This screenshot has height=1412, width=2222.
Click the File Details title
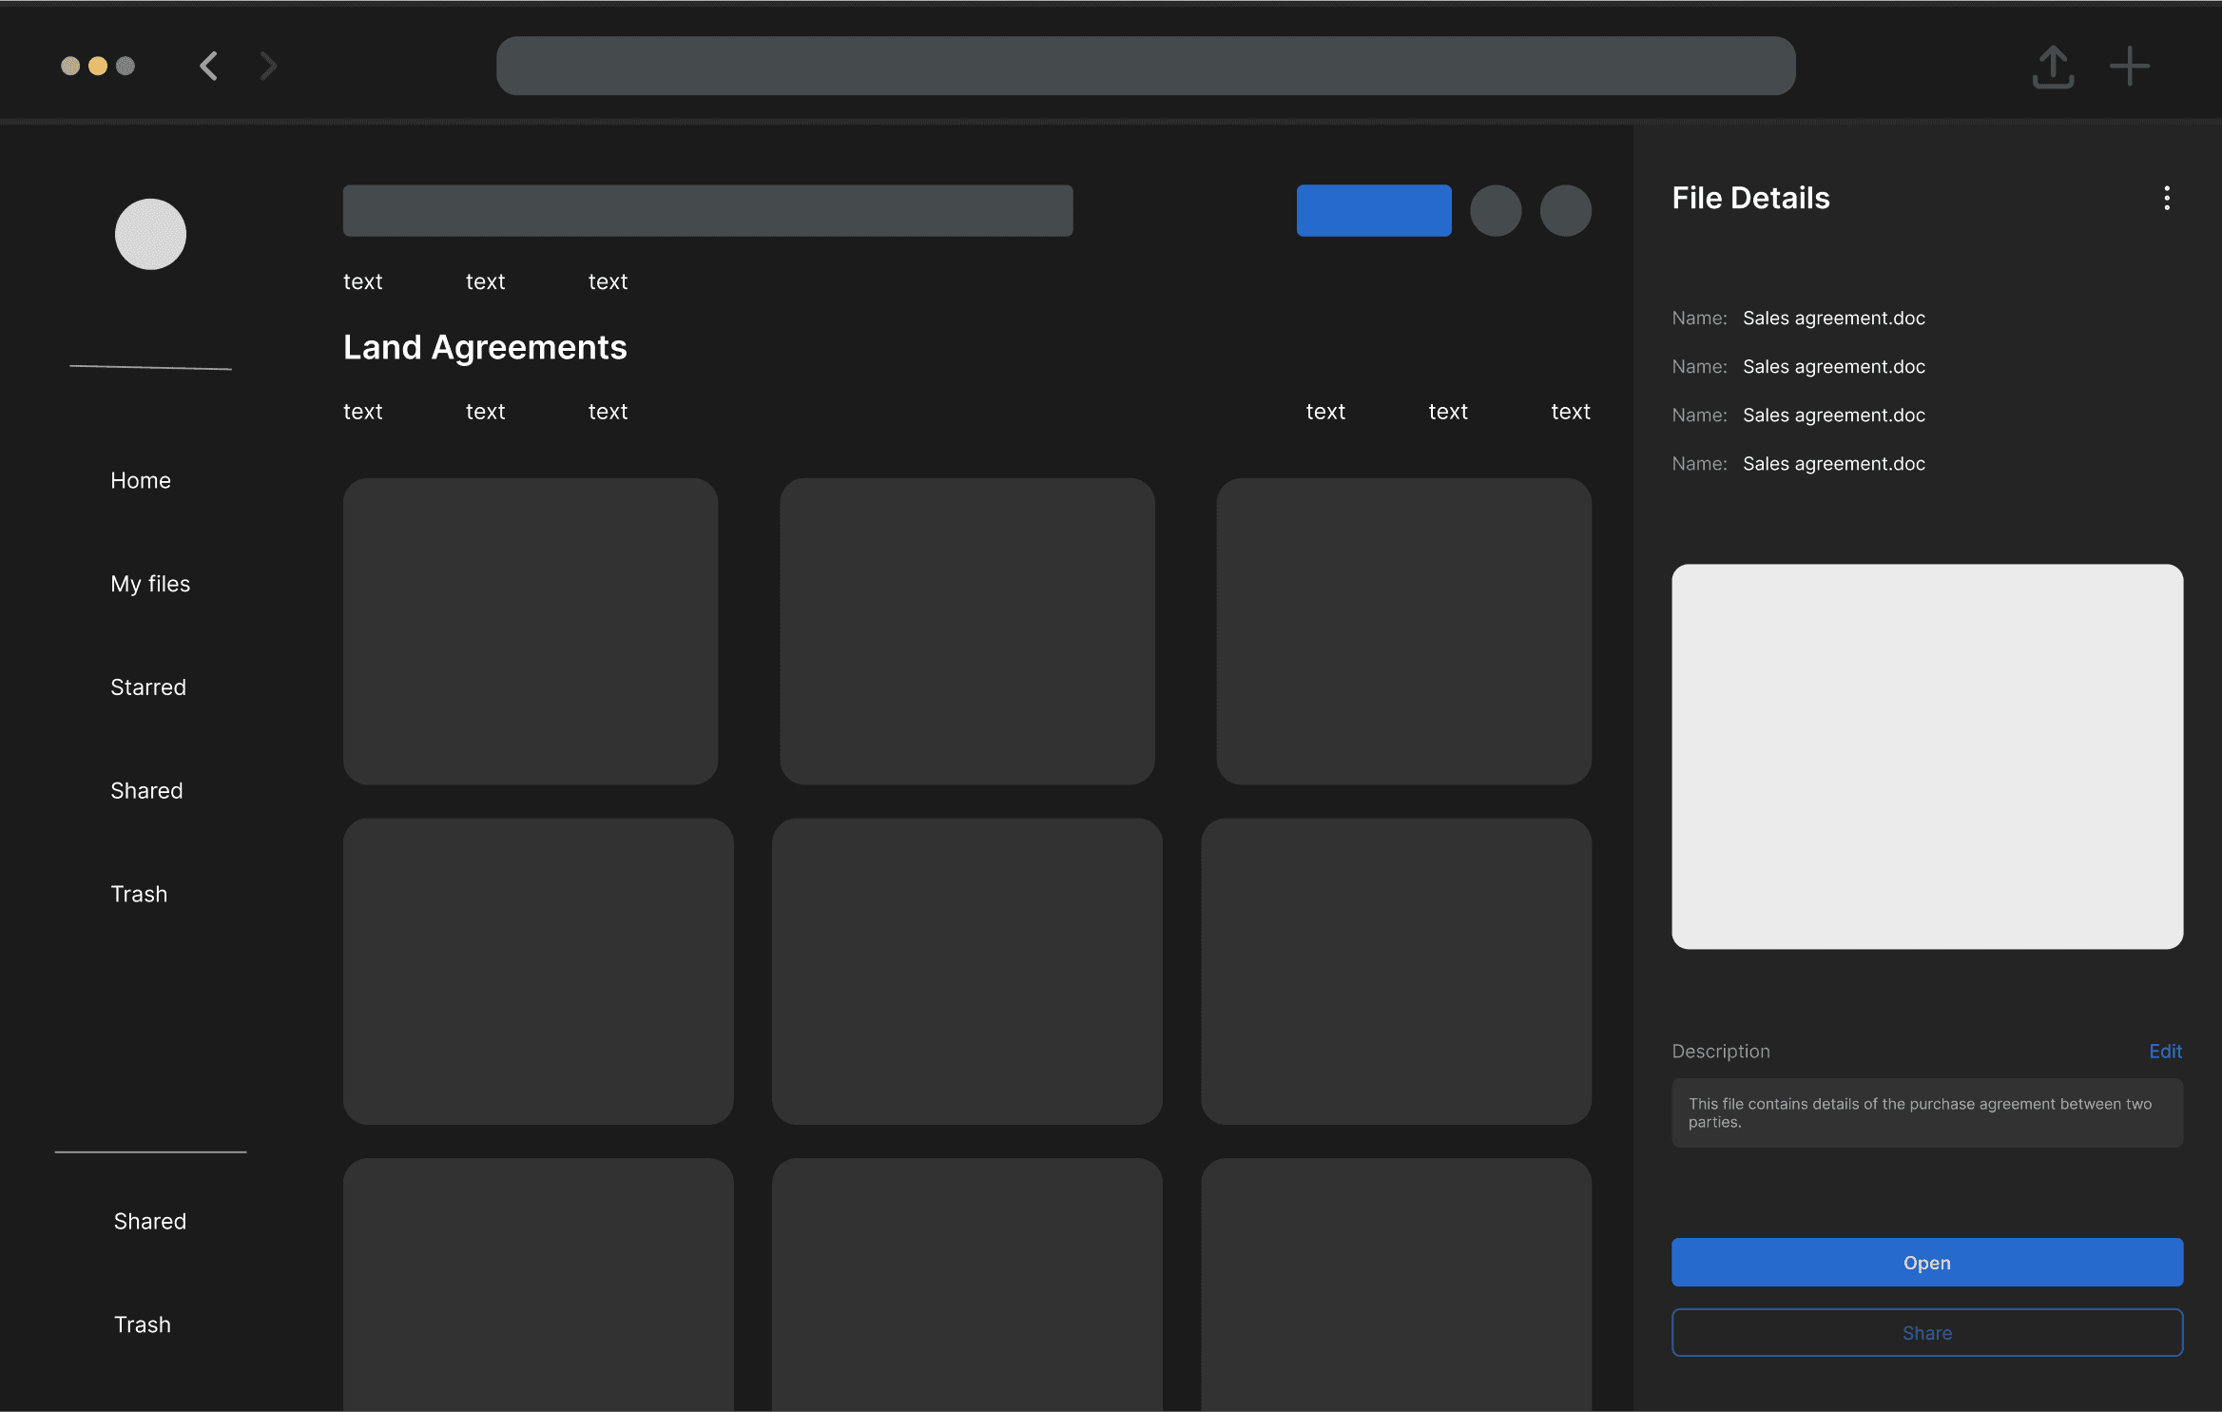pyautogui.click(x=1750, y=198)
